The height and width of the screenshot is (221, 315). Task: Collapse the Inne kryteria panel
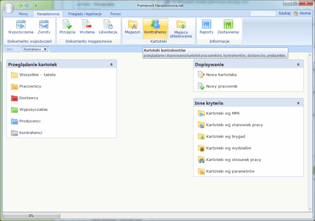[x=298, y=103]
